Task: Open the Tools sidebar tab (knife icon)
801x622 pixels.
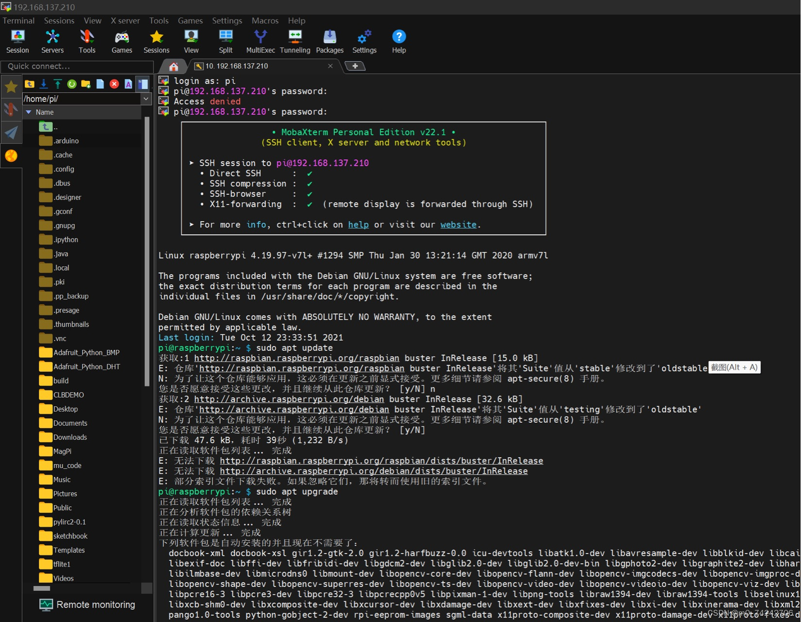Action: (11, 109)
